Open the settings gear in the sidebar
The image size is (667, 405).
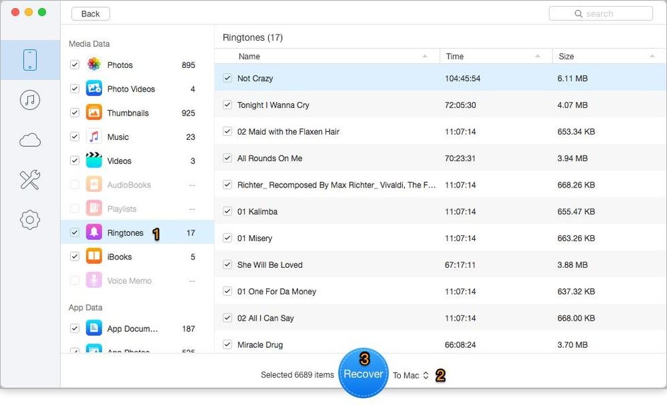tap(30, 219)
